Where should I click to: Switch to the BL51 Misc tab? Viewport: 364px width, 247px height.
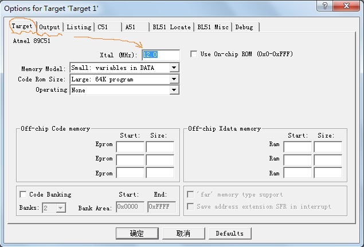pyautogui.click(x=213, y=27)
